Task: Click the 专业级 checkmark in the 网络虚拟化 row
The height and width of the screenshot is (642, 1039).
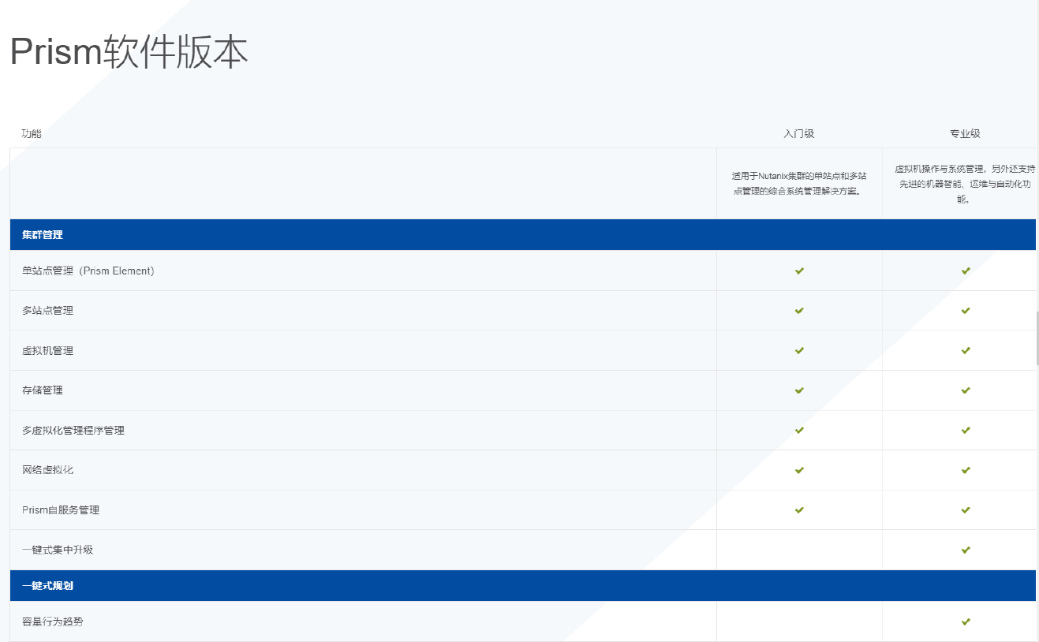Action: 966,470
